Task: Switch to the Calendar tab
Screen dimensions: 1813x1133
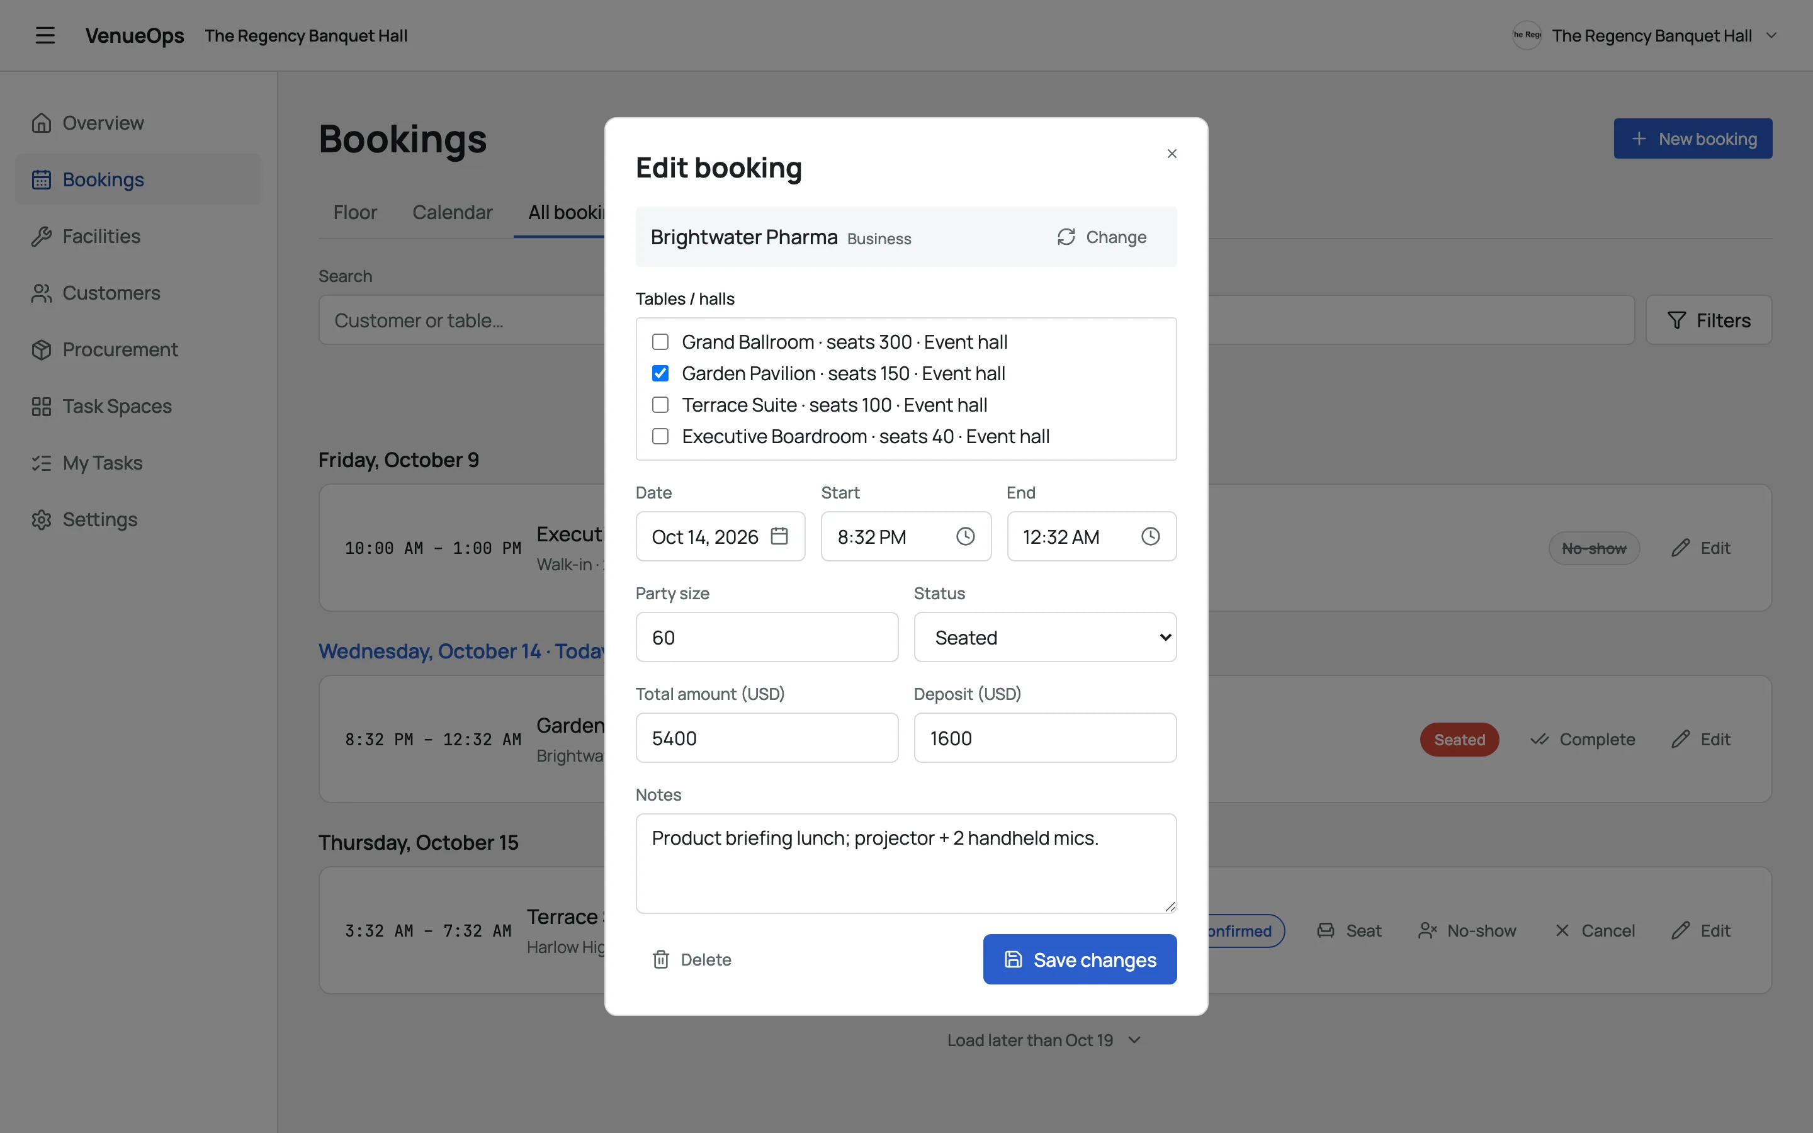Action: (453, 212)
